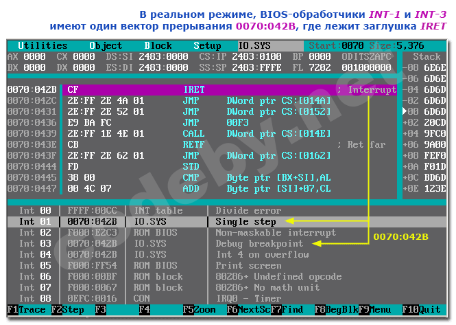Click the CX register value 0000
The width and height of the screenshot is (456, 325).
tap(84, 56)
